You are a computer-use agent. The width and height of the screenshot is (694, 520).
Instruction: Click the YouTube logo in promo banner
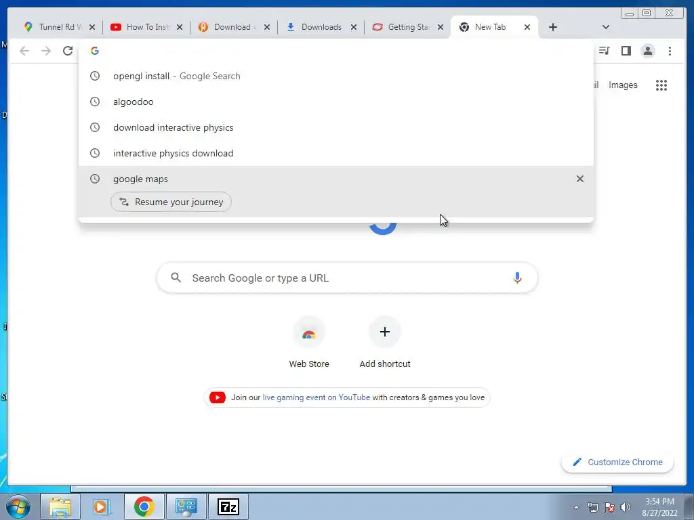[218, 397]
